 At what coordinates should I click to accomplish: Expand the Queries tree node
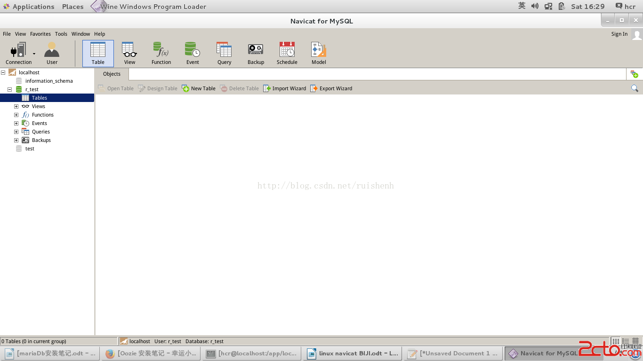point(16,132)
